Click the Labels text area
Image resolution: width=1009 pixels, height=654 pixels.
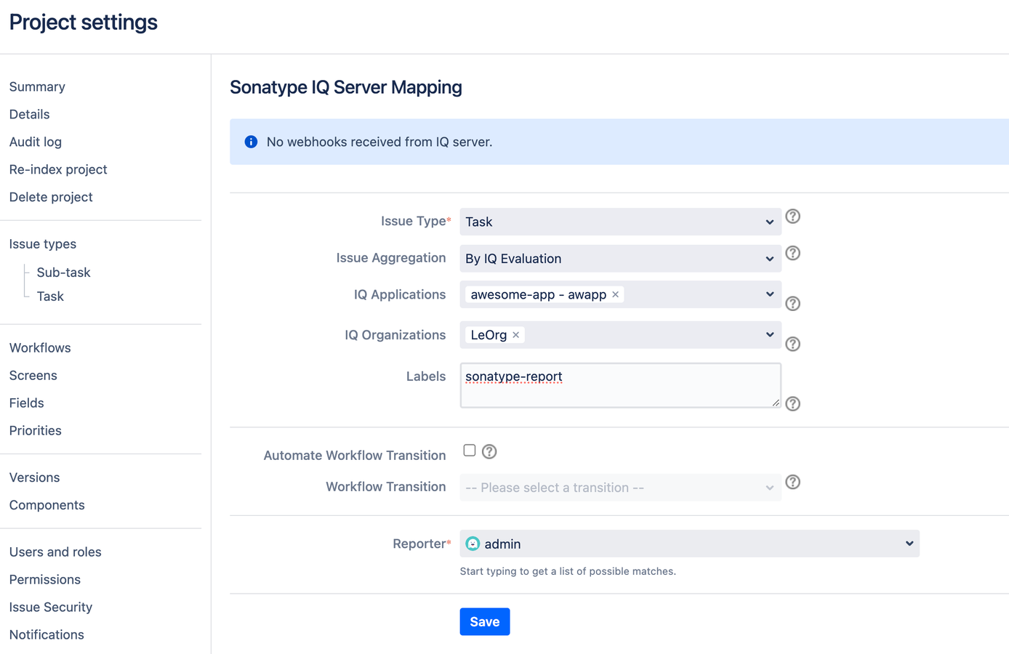(620, 385)
